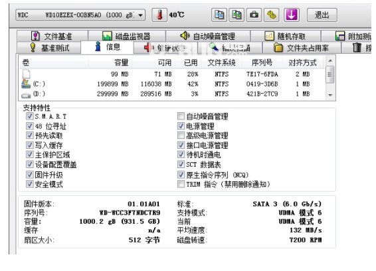Toggle the SCT 数据表 checkbox

tap(181, 164)
